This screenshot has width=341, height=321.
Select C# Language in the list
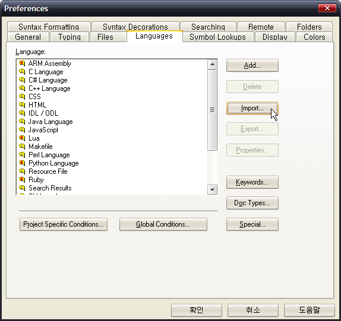click(48, 80)
